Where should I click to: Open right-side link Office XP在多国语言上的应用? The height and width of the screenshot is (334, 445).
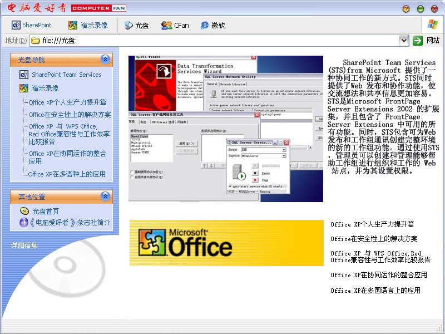click(x=375, y=291)
